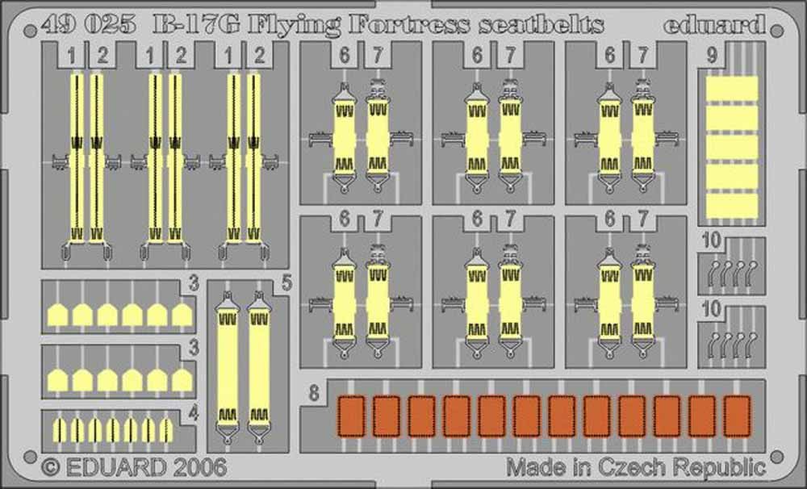807x489 pixels.
Task: Select the orange pad nearest the "8" label
Action: pyautogui.click(x=352, y=416)
